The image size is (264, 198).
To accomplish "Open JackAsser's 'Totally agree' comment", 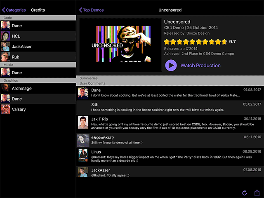I will [170, 172].
